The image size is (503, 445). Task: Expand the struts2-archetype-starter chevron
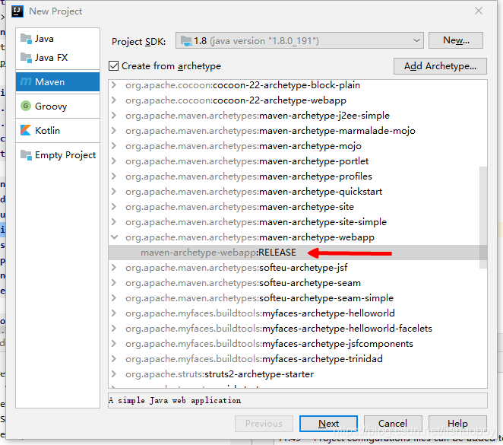point(114,374)
